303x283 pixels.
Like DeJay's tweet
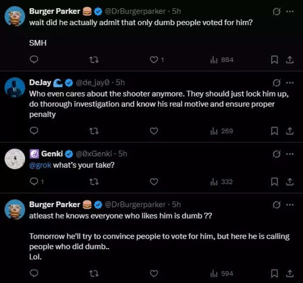(154, 131)
